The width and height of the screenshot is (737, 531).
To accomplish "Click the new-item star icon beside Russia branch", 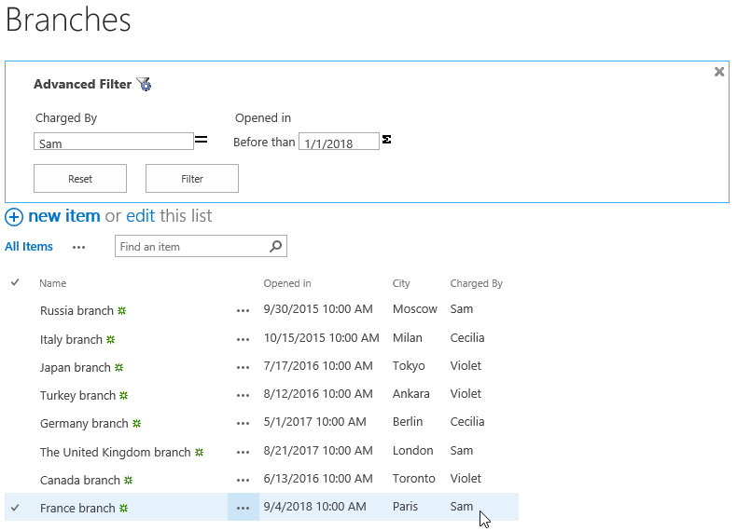I will (x=121, y=310).
